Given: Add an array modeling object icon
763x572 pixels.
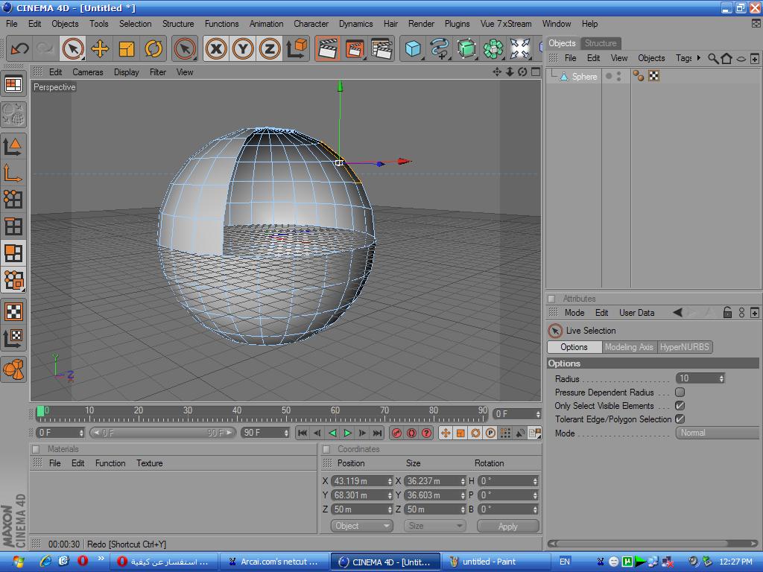Looking at the screenshot, I should tap(493, 48).
